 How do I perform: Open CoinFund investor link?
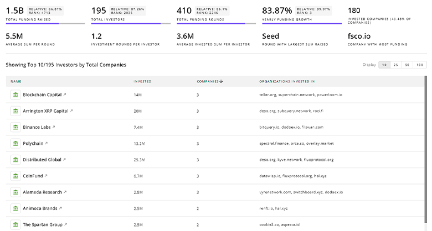click(33, 176)
